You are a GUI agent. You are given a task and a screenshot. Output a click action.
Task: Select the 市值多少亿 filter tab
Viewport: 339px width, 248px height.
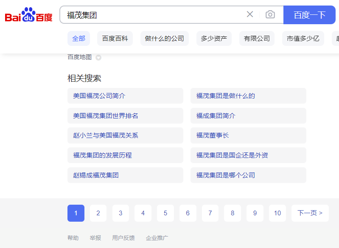click(x=303, y=39)
